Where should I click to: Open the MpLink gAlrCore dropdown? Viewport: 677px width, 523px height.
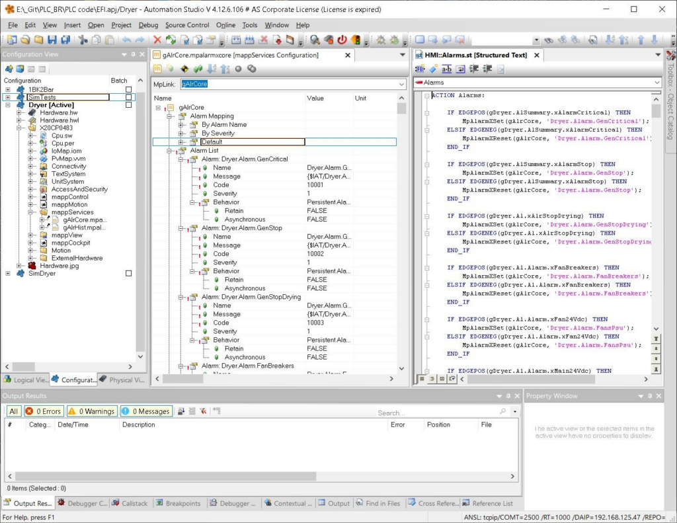coord(401,84)
